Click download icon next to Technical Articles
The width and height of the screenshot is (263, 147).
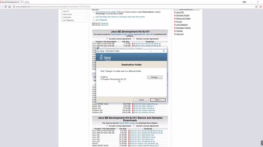click(x=175, y=16)
